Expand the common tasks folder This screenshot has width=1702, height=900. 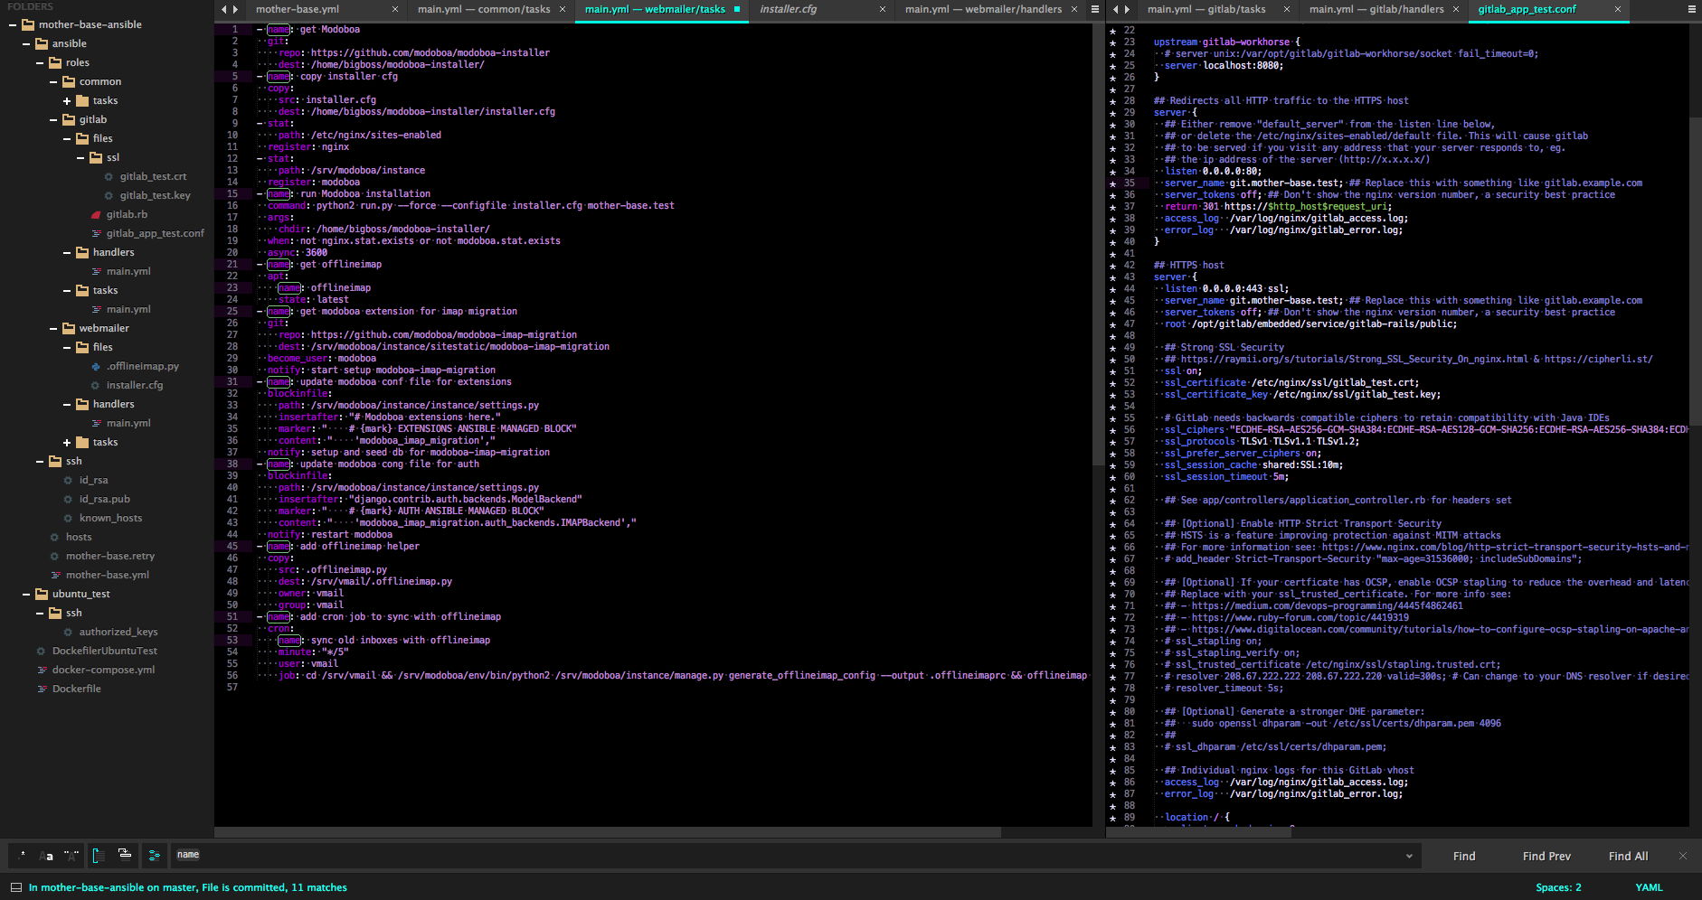coord(67,100)
